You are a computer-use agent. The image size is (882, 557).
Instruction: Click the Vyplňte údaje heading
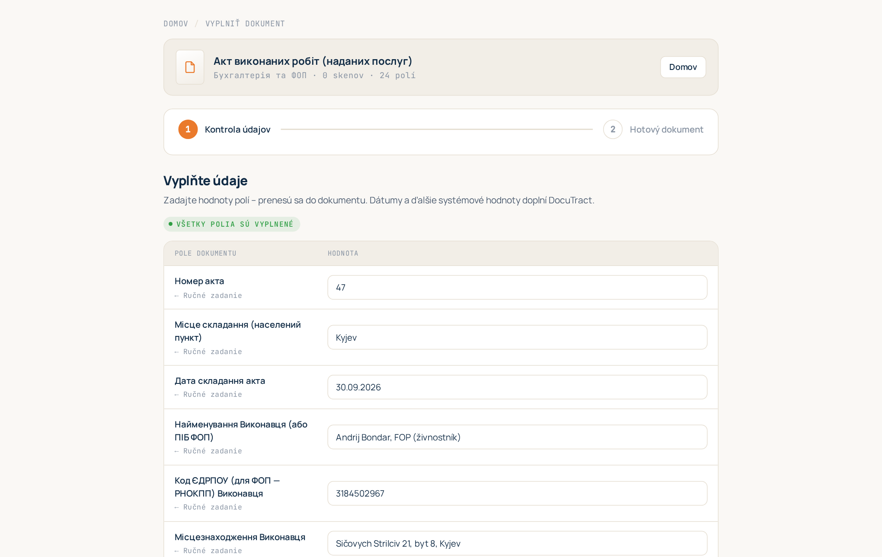(205, 180)
